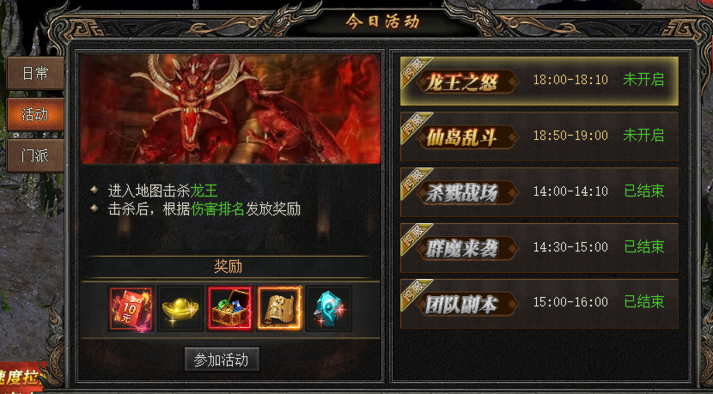Image resolution: width=713 pixels, height=394 pixels.
Task: Click the 参加活动 button
Action: coord(222,360)
